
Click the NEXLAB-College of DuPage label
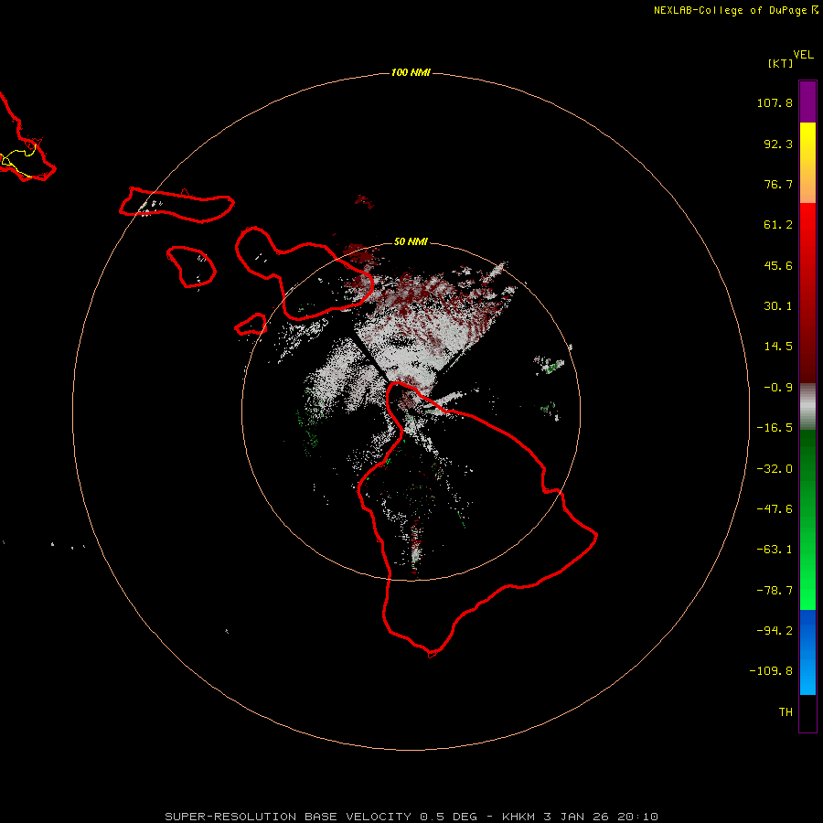[x=735, y=10]
